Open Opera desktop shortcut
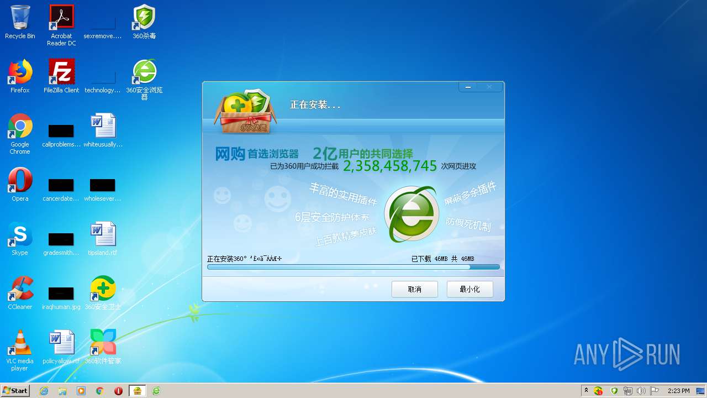Image resolution: width=707 pixels, height=398 pixels. pyautogui.click(x=20, y=185)
